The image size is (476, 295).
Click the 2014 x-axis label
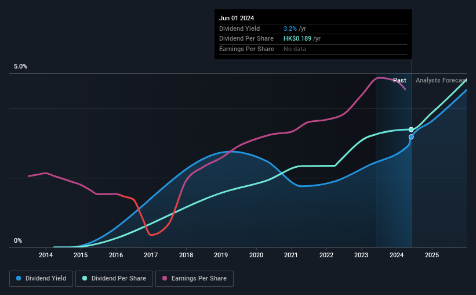[46, 255]
